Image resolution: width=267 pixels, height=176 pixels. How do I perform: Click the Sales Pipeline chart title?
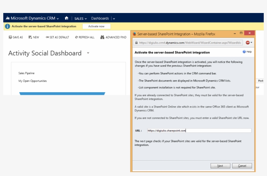click(26, 73)
